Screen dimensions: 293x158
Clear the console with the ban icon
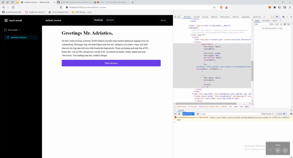(x=179, y=114)
